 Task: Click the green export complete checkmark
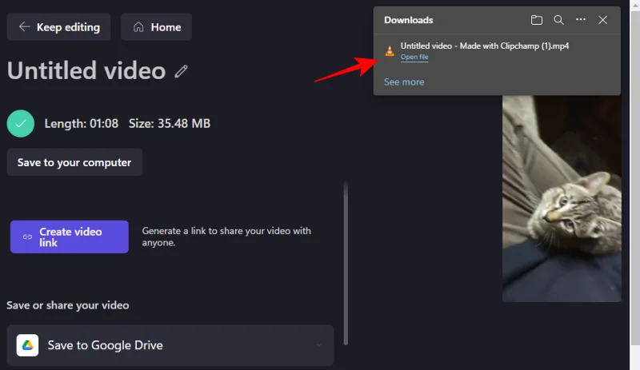[21, 123]
